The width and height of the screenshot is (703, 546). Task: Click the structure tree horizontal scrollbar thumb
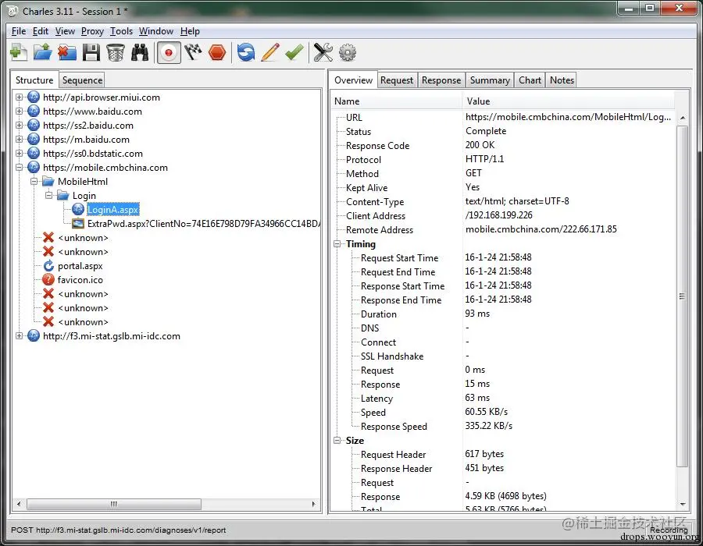point(114,504)
